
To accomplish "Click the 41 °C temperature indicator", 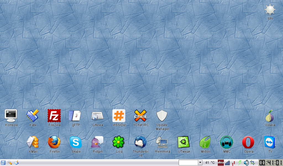I will tap(210, 163).
